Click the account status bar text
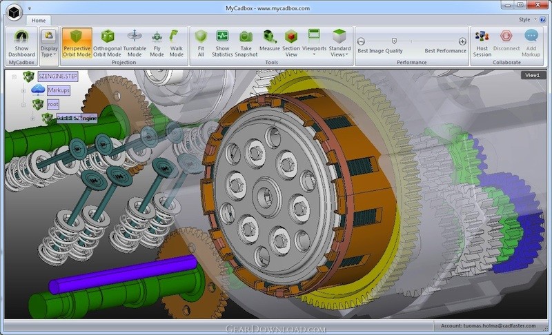 489,326
